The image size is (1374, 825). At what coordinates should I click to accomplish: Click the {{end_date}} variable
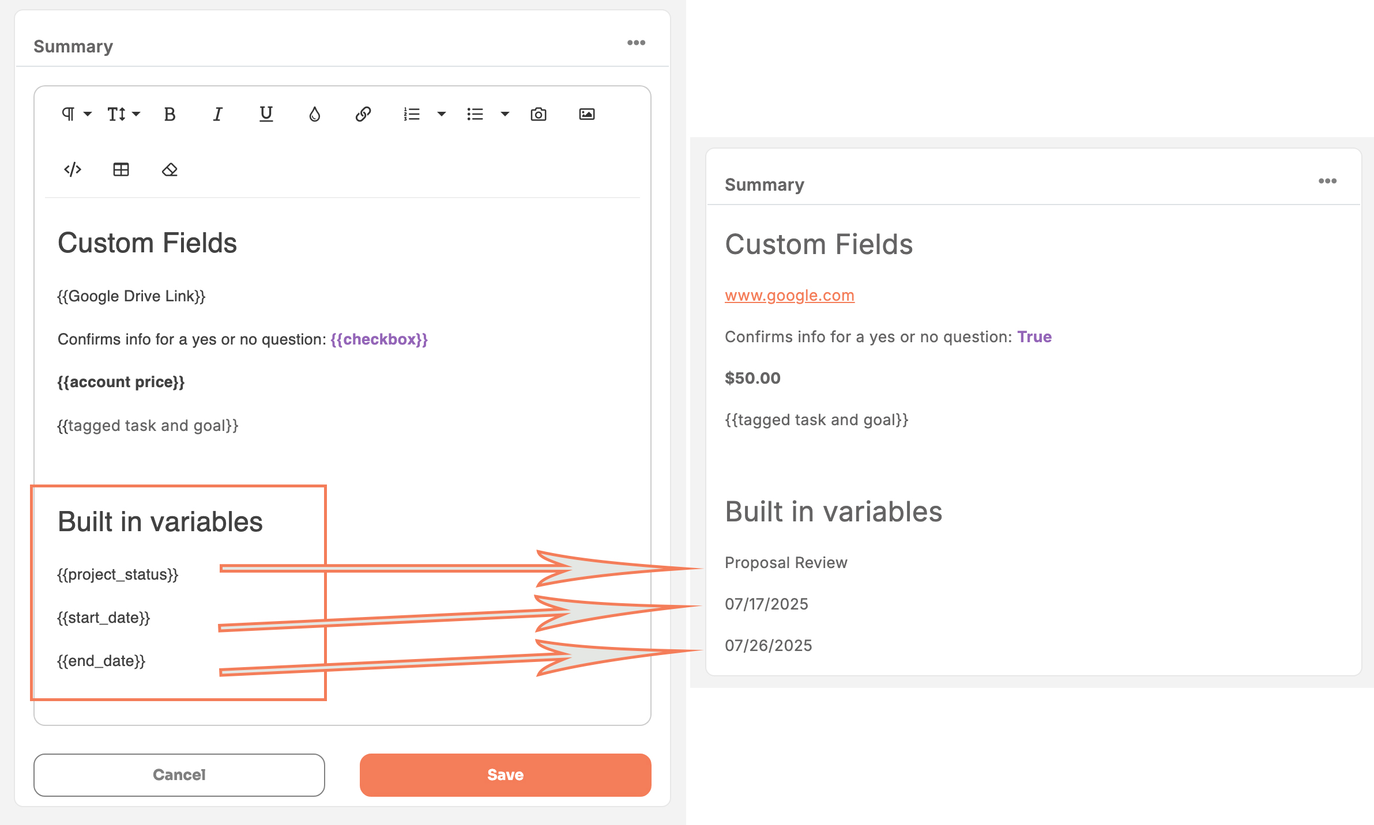[x=101, y=661]
